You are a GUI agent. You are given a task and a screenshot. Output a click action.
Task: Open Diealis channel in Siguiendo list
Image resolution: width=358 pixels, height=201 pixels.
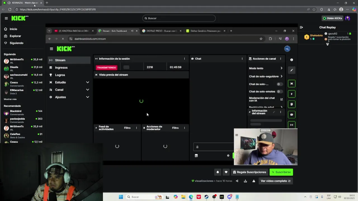tap(23, 68)
